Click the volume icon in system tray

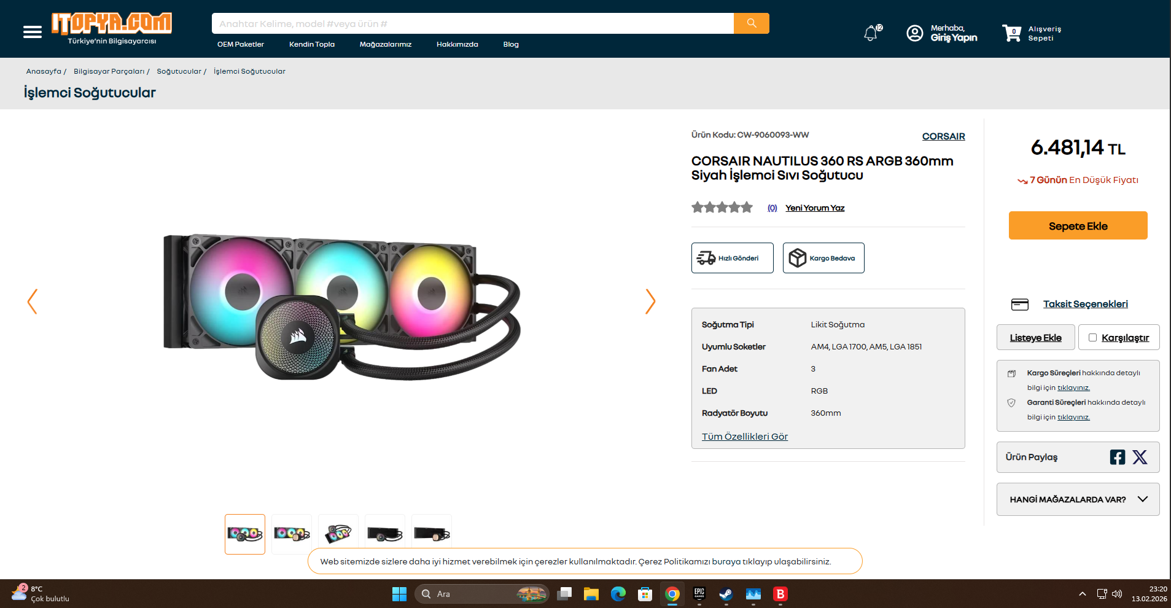coord(1117,594)
